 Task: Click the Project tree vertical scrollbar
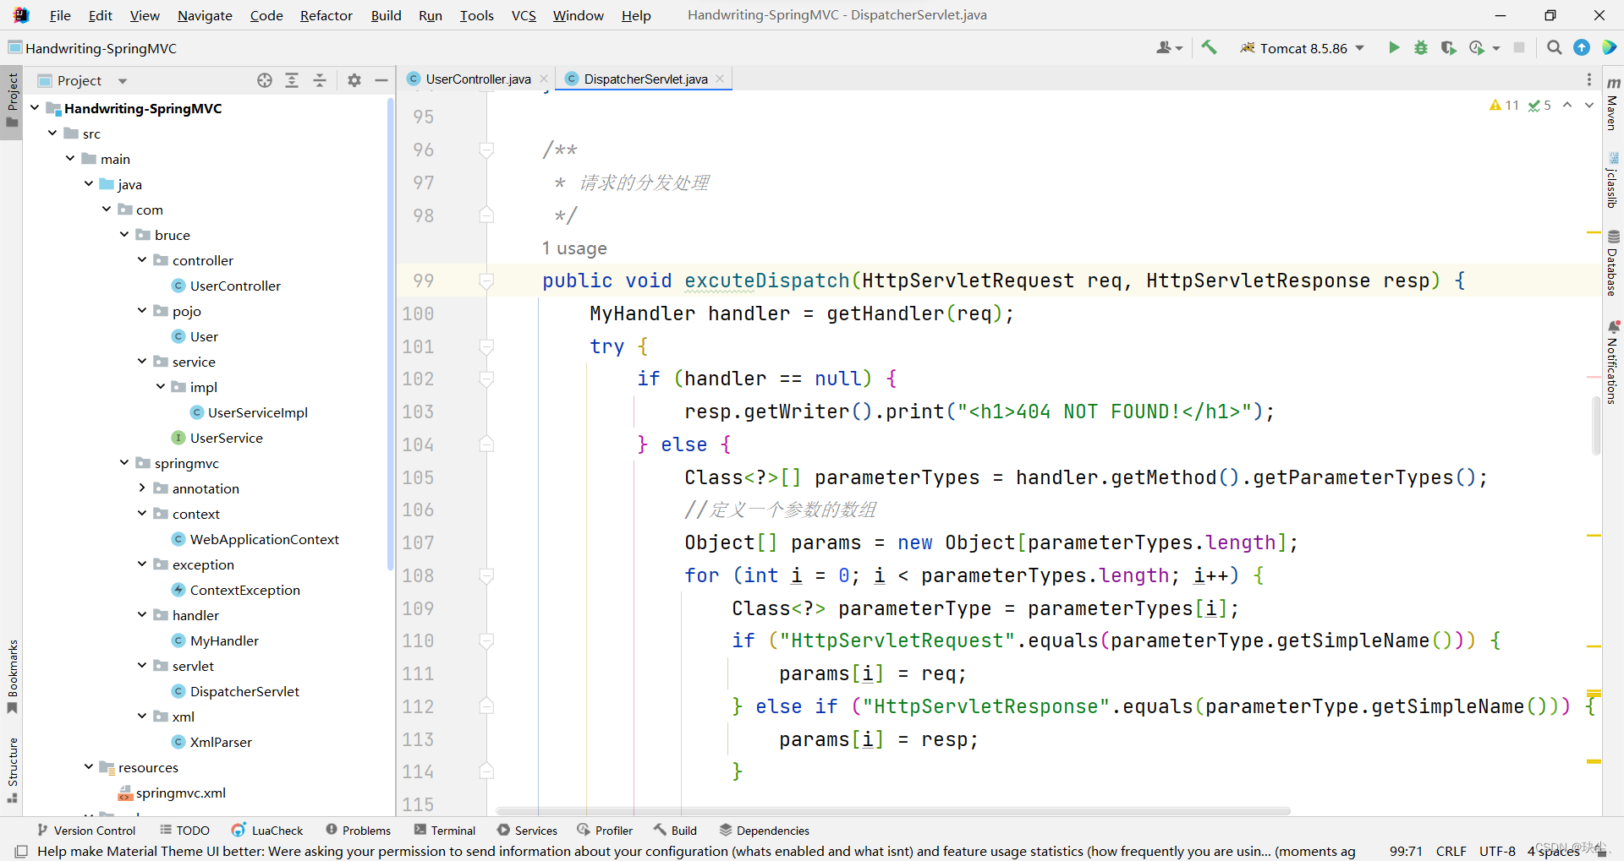pos(390,334)
